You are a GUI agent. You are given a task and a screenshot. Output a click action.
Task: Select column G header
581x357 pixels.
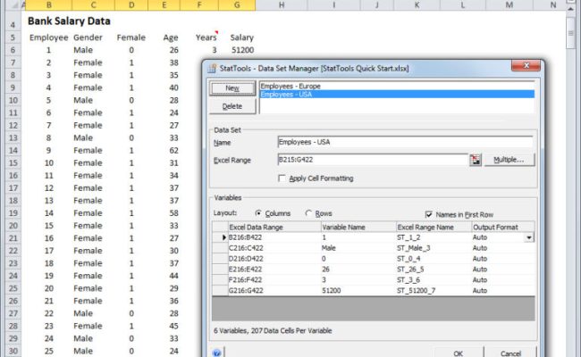pyautogui.click(x=237, y=4)
